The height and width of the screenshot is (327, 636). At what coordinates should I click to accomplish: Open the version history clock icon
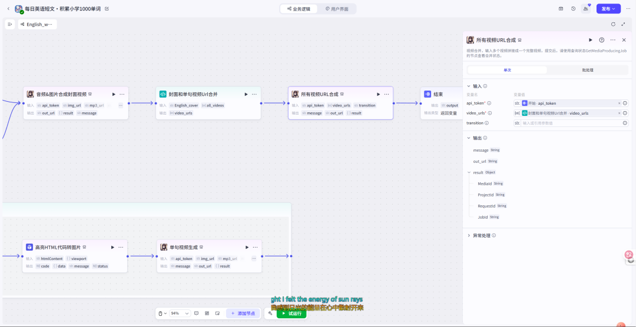click(573, 9)
